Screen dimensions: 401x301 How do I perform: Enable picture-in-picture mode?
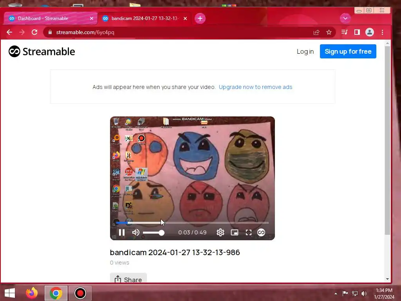235,232
